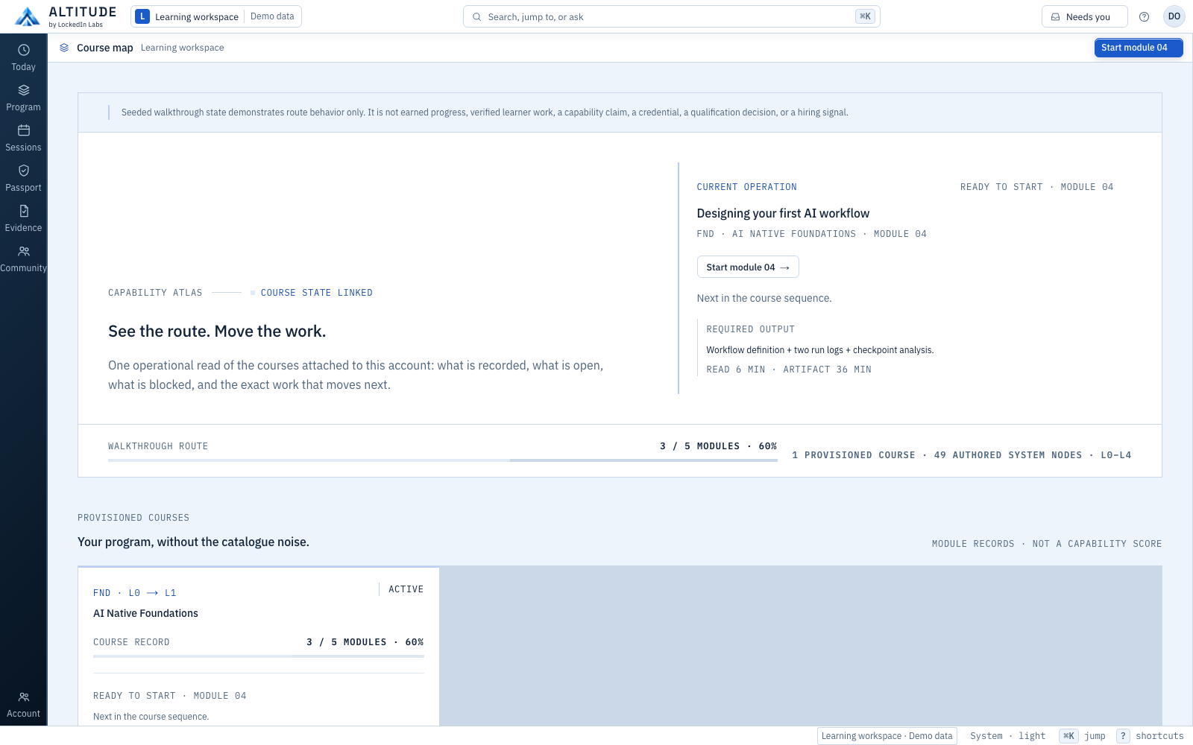Click the ACTIVE status label
Screen dimensions: 1193x745
[x=406, y=589]
